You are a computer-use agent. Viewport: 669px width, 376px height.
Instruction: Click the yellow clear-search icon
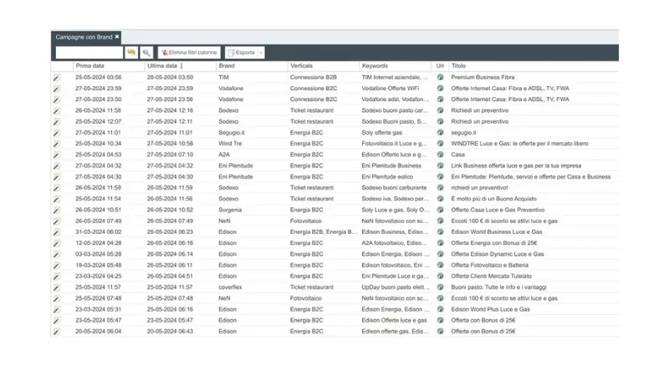(131, 53)
